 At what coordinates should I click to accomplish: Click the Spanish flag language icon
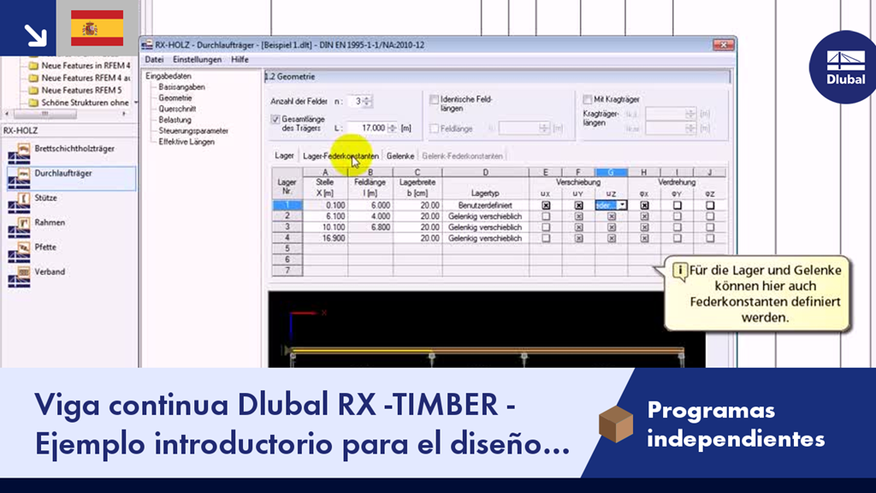click(x=98, y=28)
